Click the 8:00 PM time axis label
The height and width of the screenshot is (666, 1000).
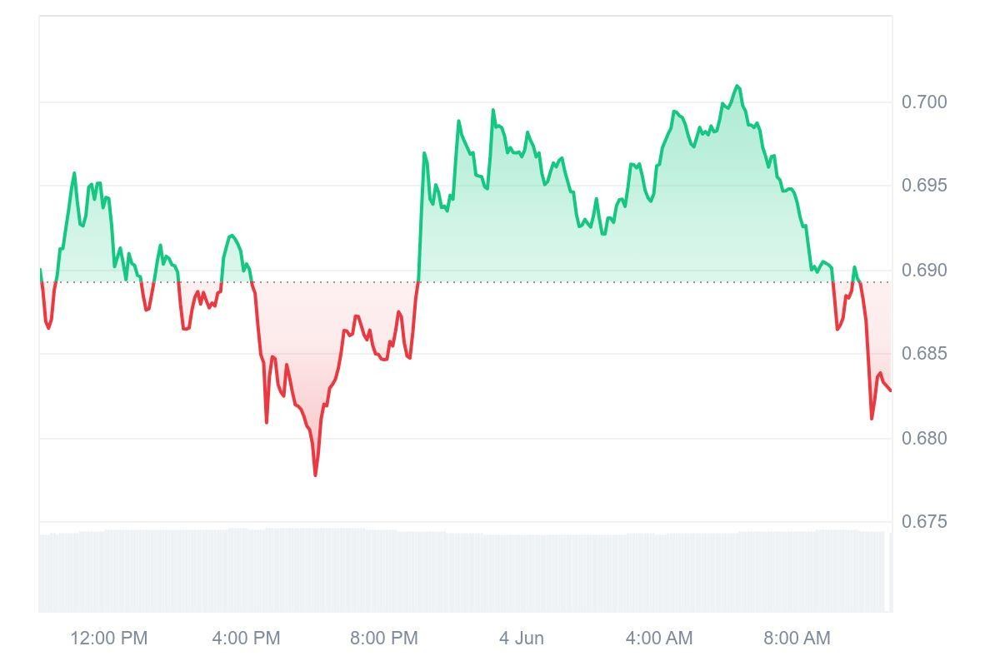click(383, 639)
